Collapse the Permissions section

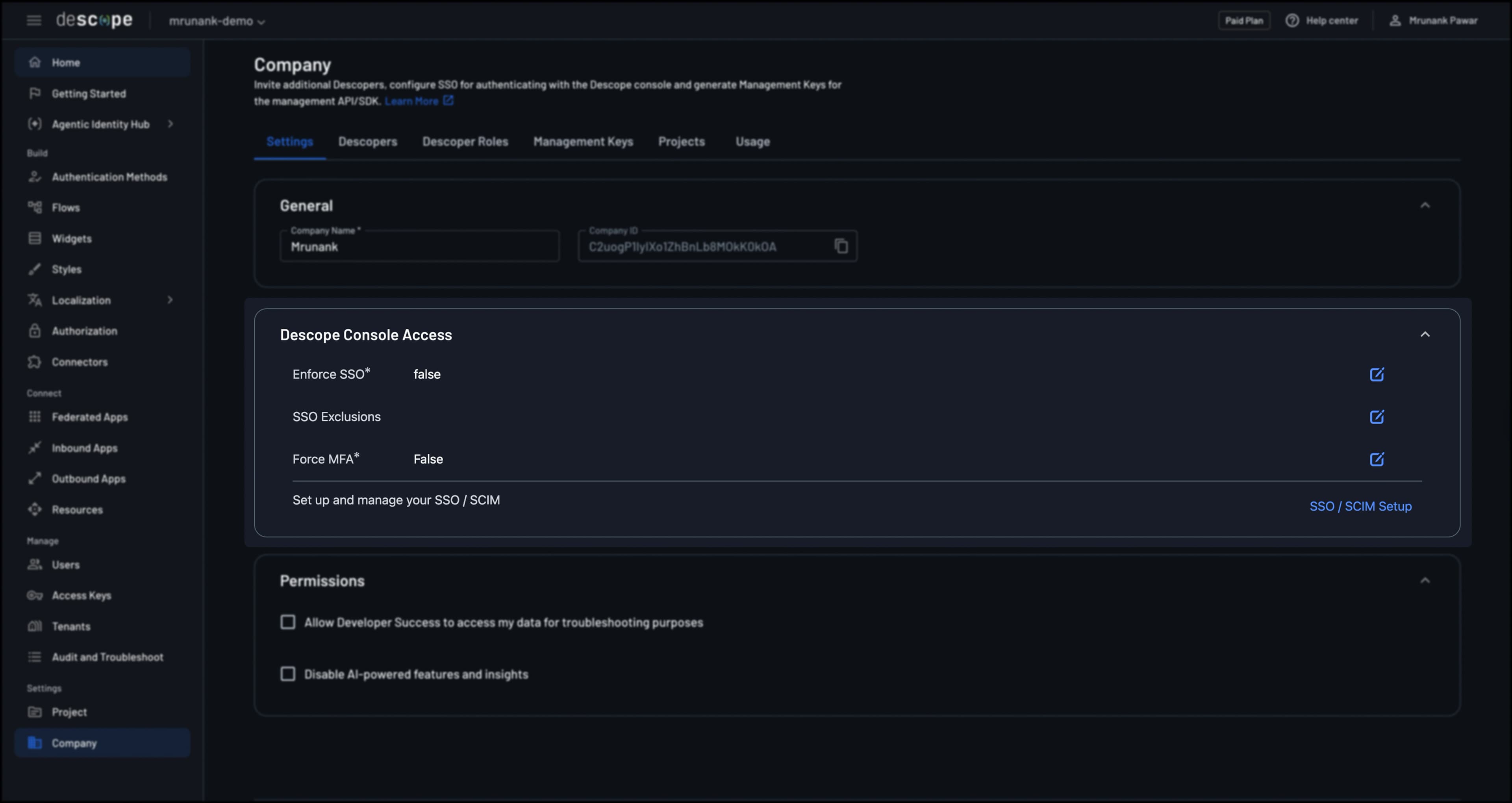[x=1425, y=581]
